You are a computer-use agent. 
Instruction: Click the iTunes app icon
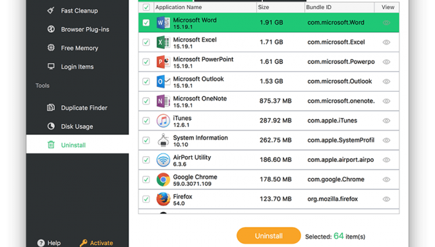[x=163, y=121]
